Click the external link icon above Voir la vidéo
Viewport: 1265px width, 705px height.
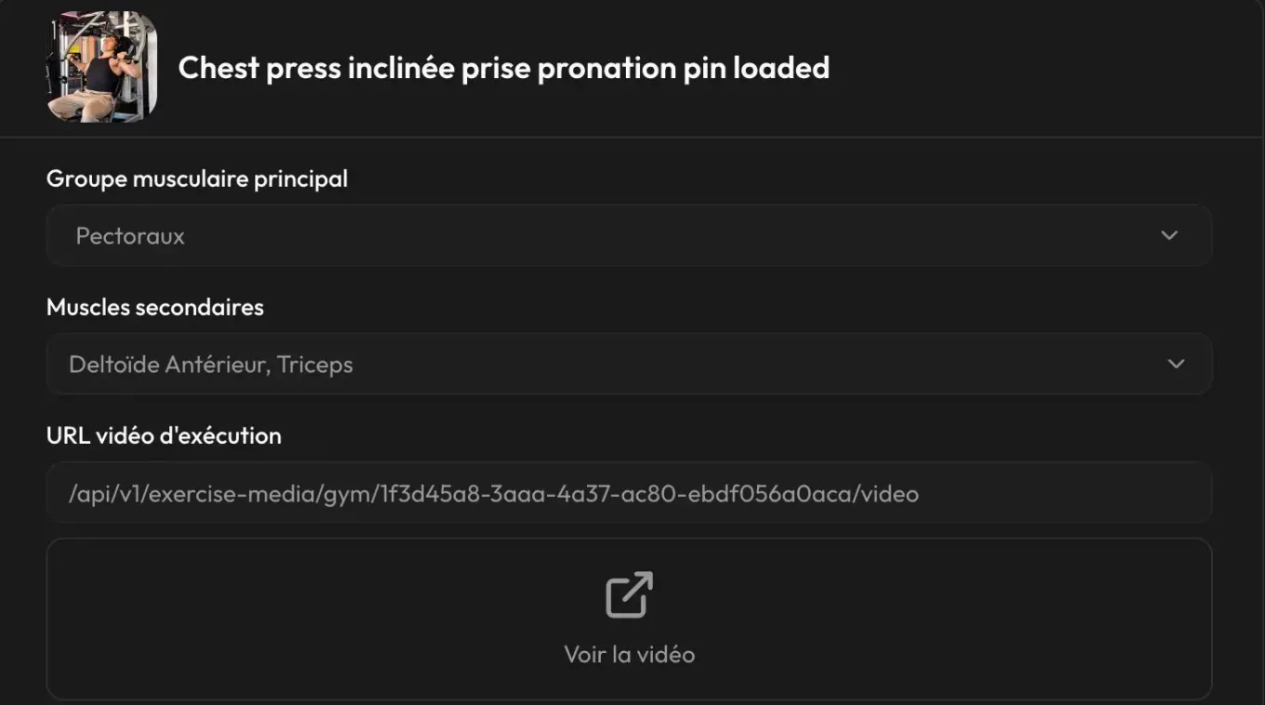click(x=630, y=594)
